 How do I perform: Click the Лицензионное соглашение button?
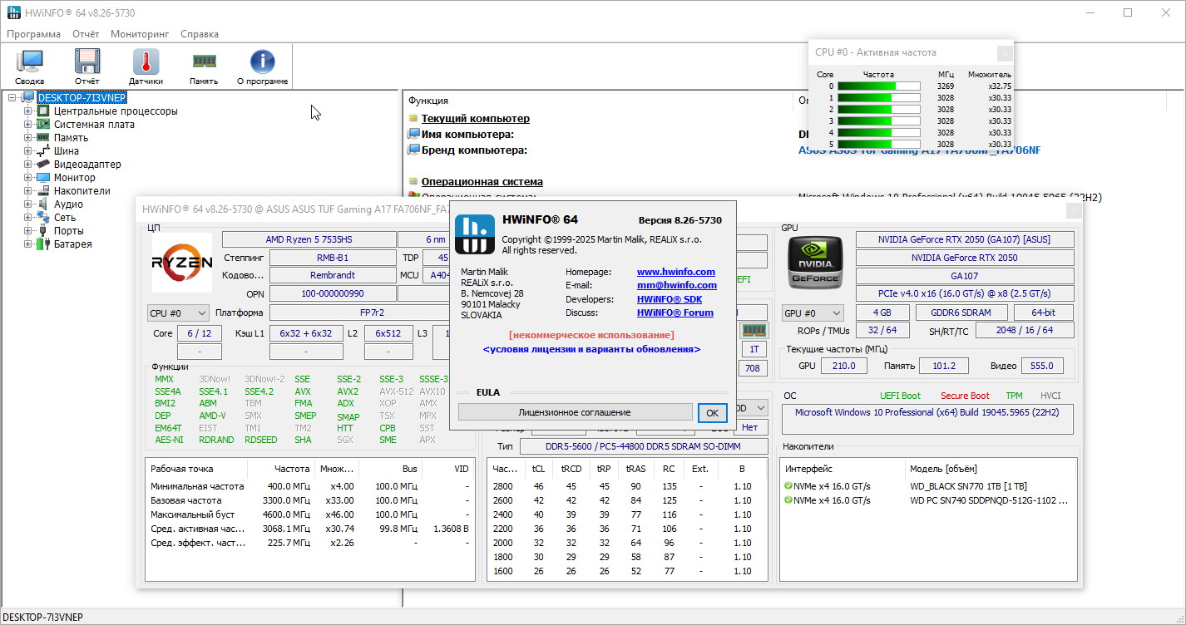[575, 412]
